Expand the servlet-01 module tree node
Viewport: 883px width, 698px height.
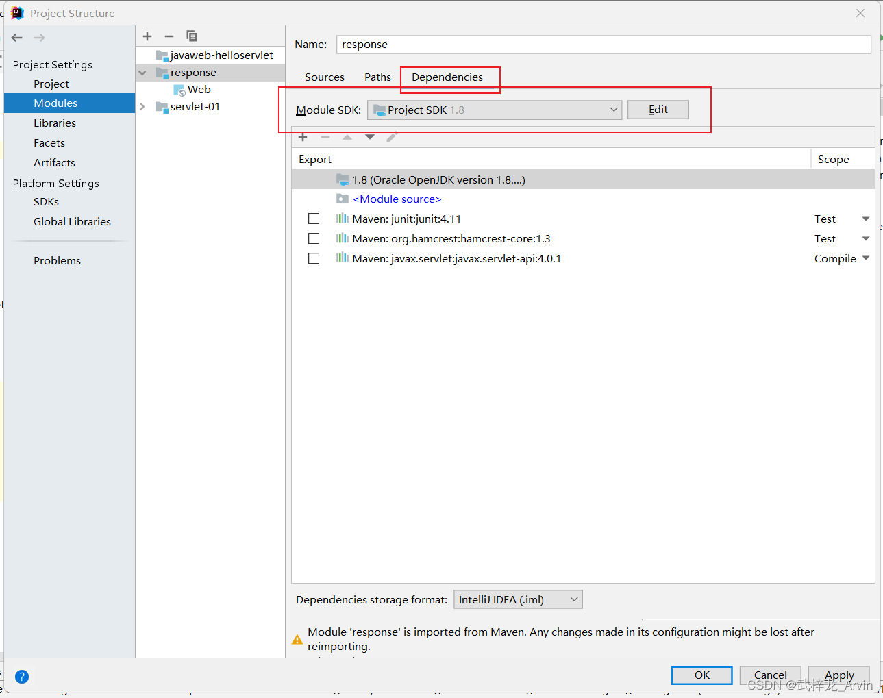click(x=142, y=107)
